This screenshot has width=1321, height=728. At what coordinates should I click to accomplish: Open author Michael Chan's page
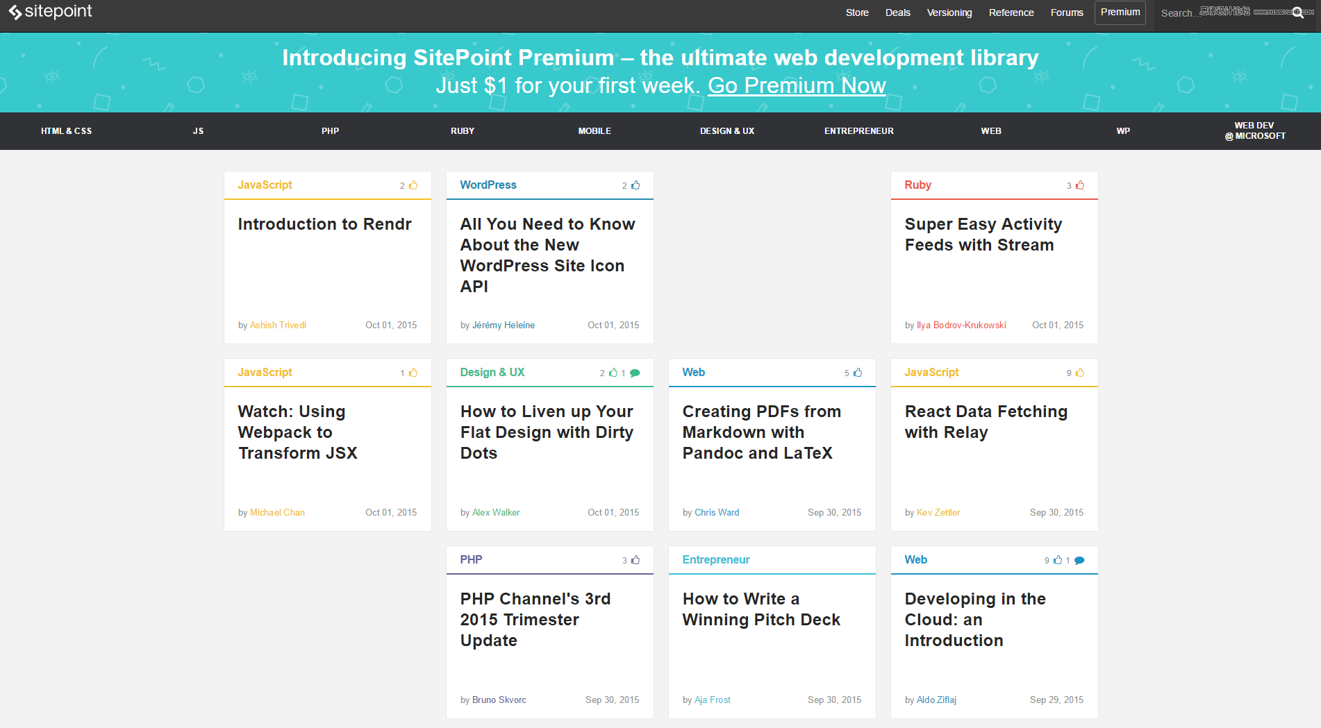(277, 513)
